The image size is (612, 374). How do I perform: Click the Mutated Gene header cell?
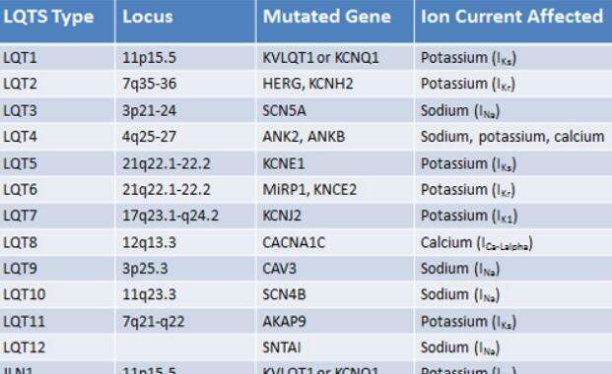pos(335,21)
